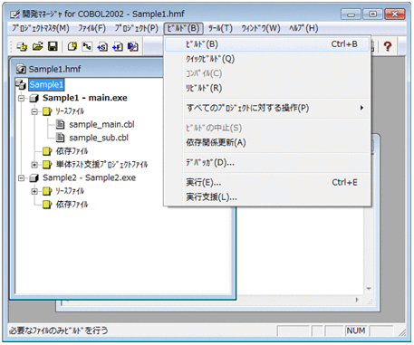Click the red question mark help icon
414x345 pixels.
click(x=388, y=46)
